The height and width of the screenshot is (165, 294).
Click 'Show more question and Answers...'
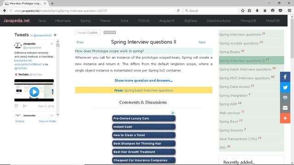[x=144, y=81]
